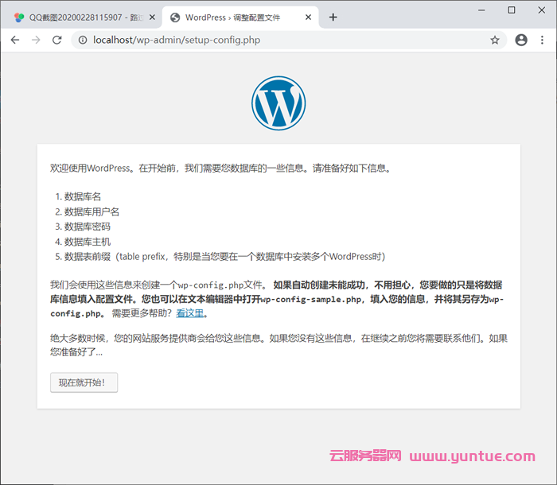Open the 看这里 help link
This screenshot has width=557, height=485.
coord(190,313)
